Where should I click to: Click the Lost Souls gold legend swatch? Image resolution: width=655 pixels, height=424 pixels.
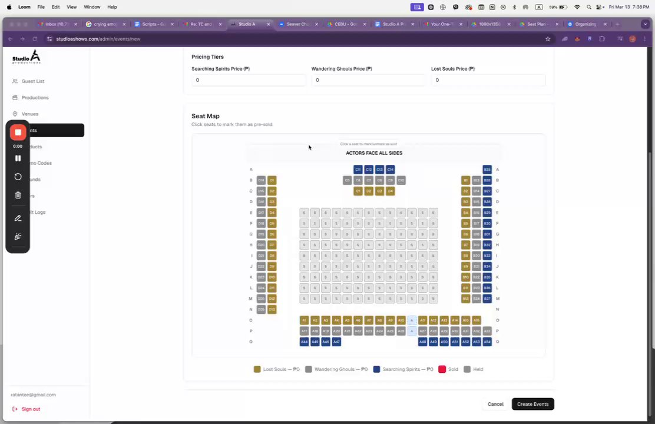(x=257, y=369)
